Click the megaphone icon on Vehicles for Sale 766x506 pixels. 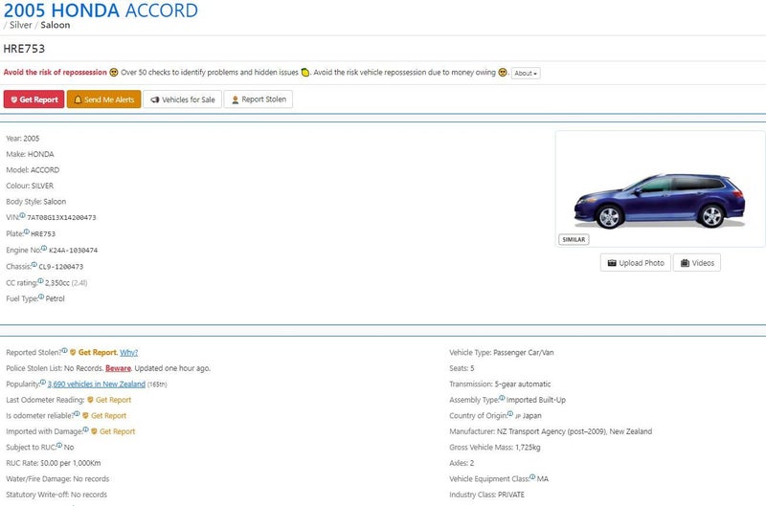pos(155,99)
